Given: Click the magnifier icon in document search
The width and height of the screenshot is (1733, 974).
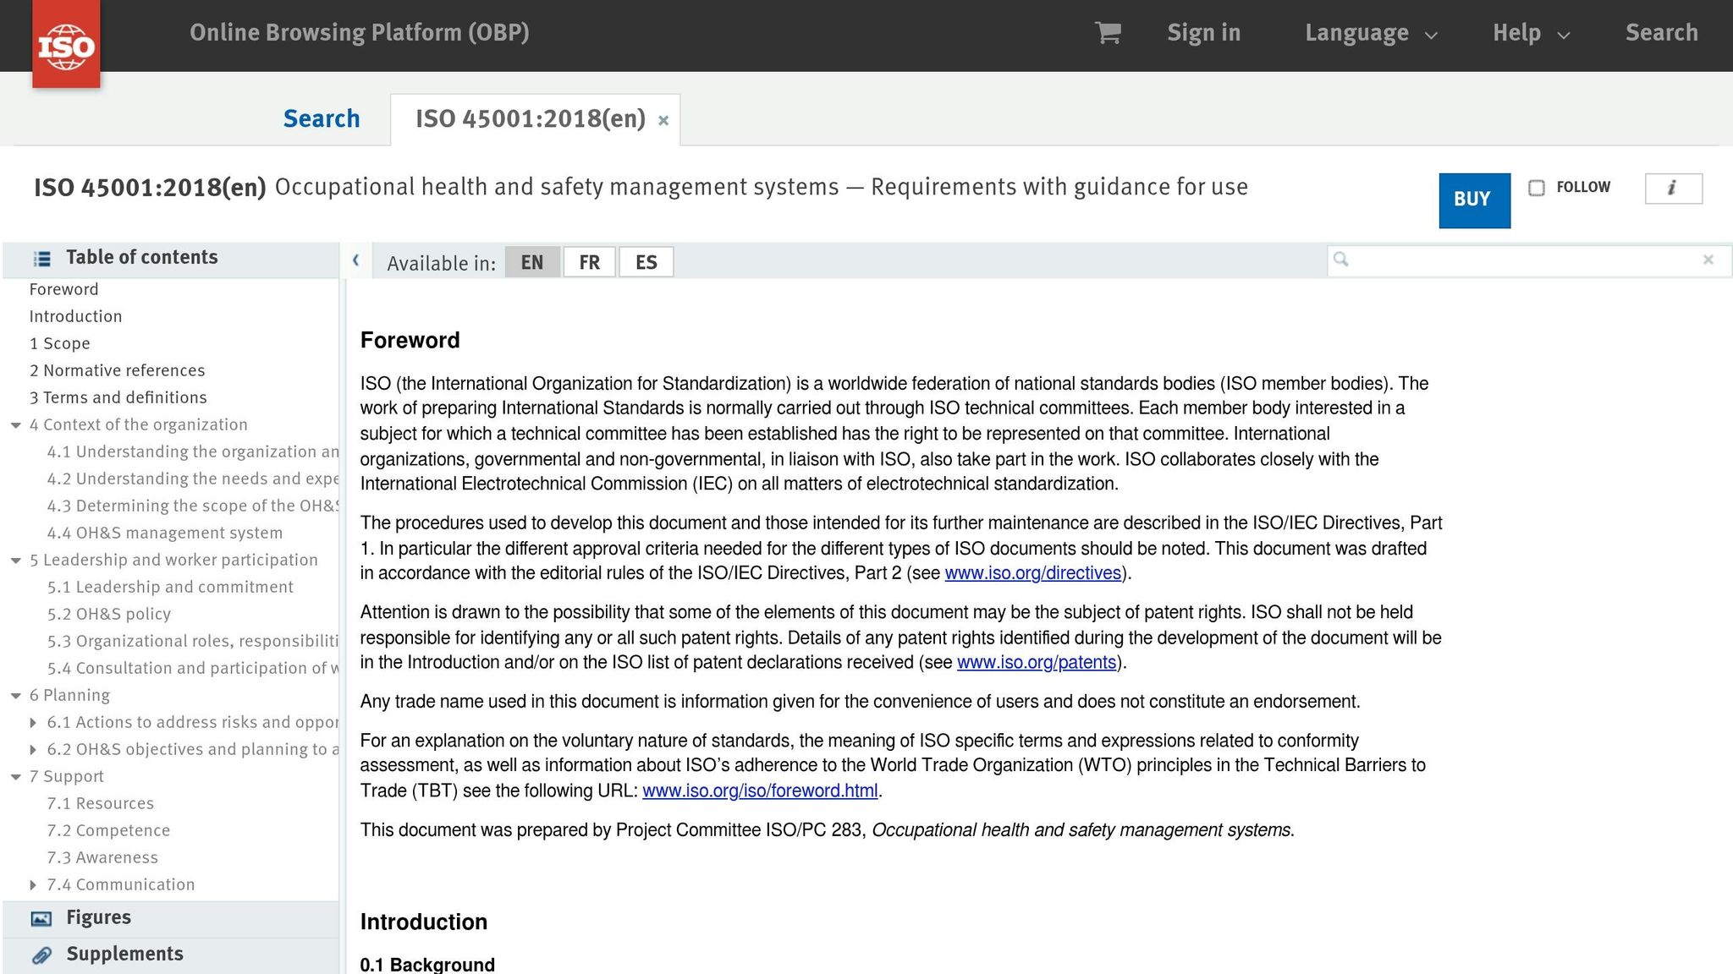Looking at the screenshot, I should [1341, 260].
